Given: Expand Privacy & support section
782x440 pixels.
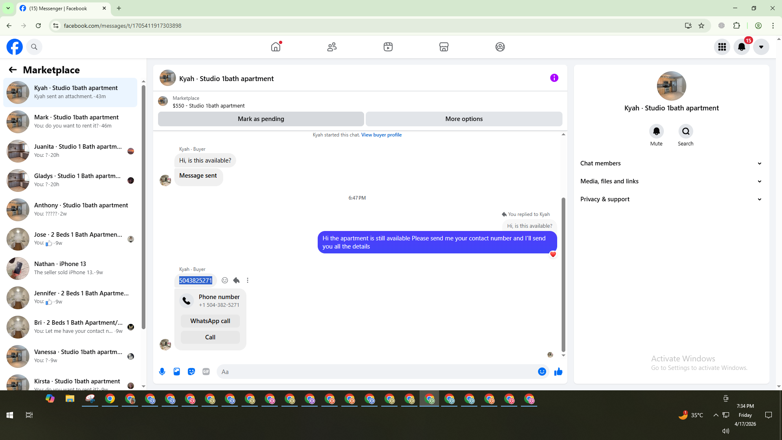Looking at the screenshot, I should pyautogui.click(x=671, y=199).
